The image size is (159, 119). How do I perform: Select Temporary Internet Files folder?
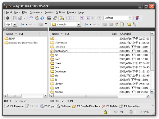coord(21,43)
